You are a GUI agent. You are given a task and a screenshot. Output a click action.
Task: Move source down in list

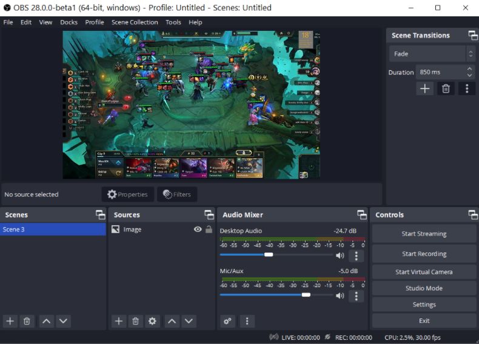point(189,321)
